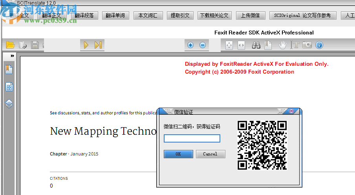This screenshot has width=355, height=195.
Task: Click the floppy disk save icon
Action: pos(35,45)
